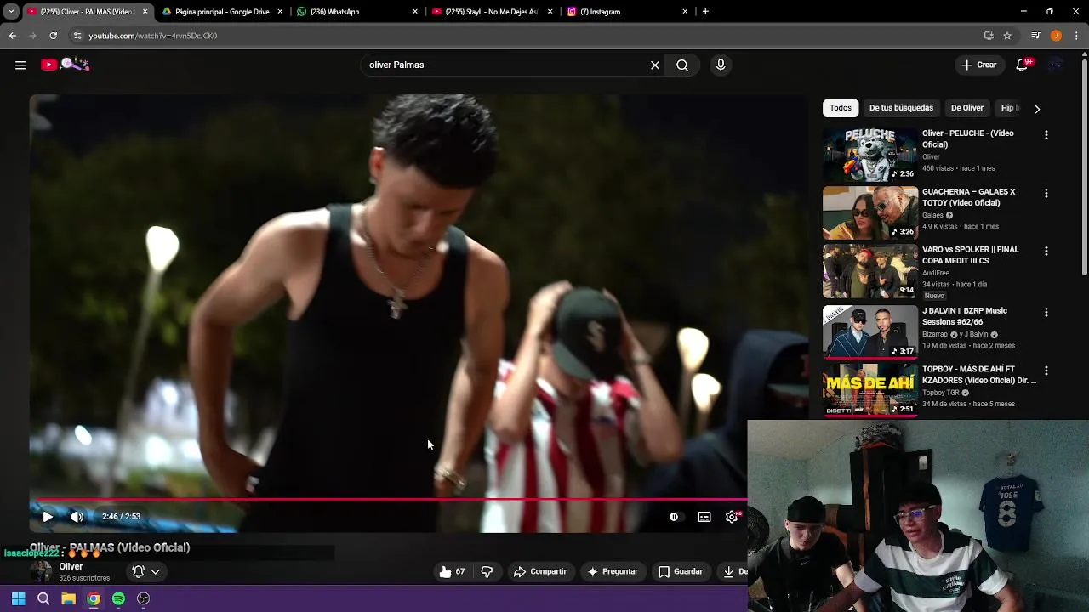Turn on subtitles in the player
The width and height of the screenshot is (1089, 612).
click(x=704, y=516)
